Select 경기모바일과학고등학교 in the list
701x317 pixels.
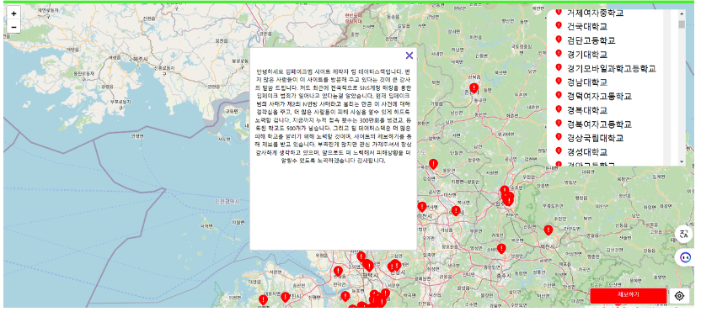tap(611, 68)
